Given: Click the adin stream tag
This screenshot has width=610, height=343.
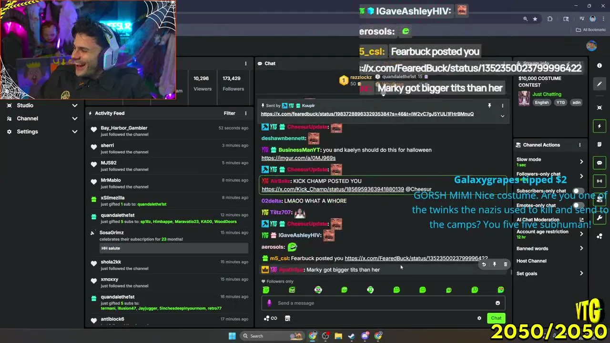Looking at the screenshot, I should 576,102.
